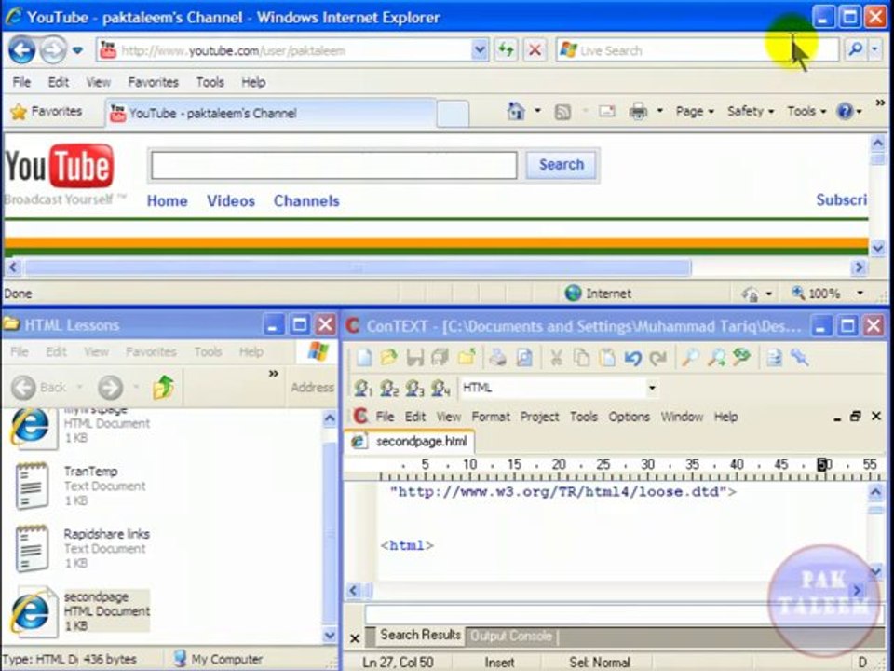Select YouTube - paktaleem's Channel tab
Viewport: 894px width, 671px height.
[270, 113]
